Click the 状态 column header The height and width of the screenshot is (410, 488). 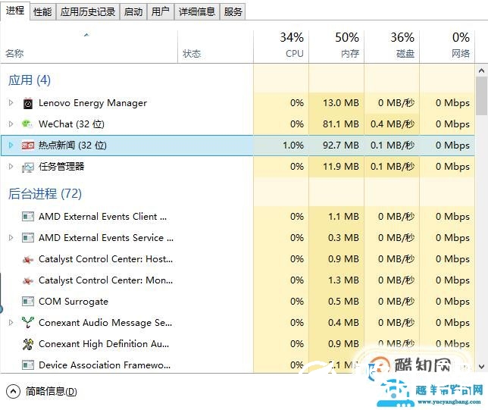tap(215, 47)
